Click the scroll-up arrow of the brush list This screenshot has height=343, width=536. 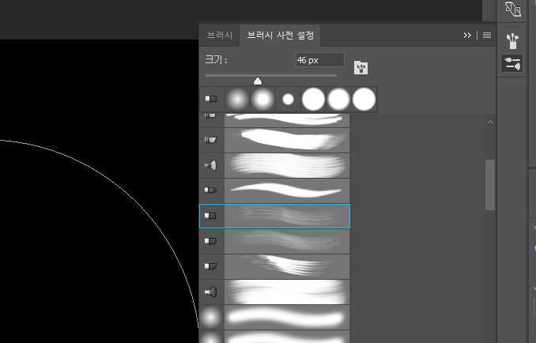pos(490,122)
